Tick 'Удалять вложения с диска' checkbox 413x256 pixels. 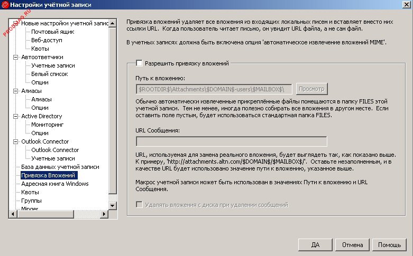coord(140,205)
